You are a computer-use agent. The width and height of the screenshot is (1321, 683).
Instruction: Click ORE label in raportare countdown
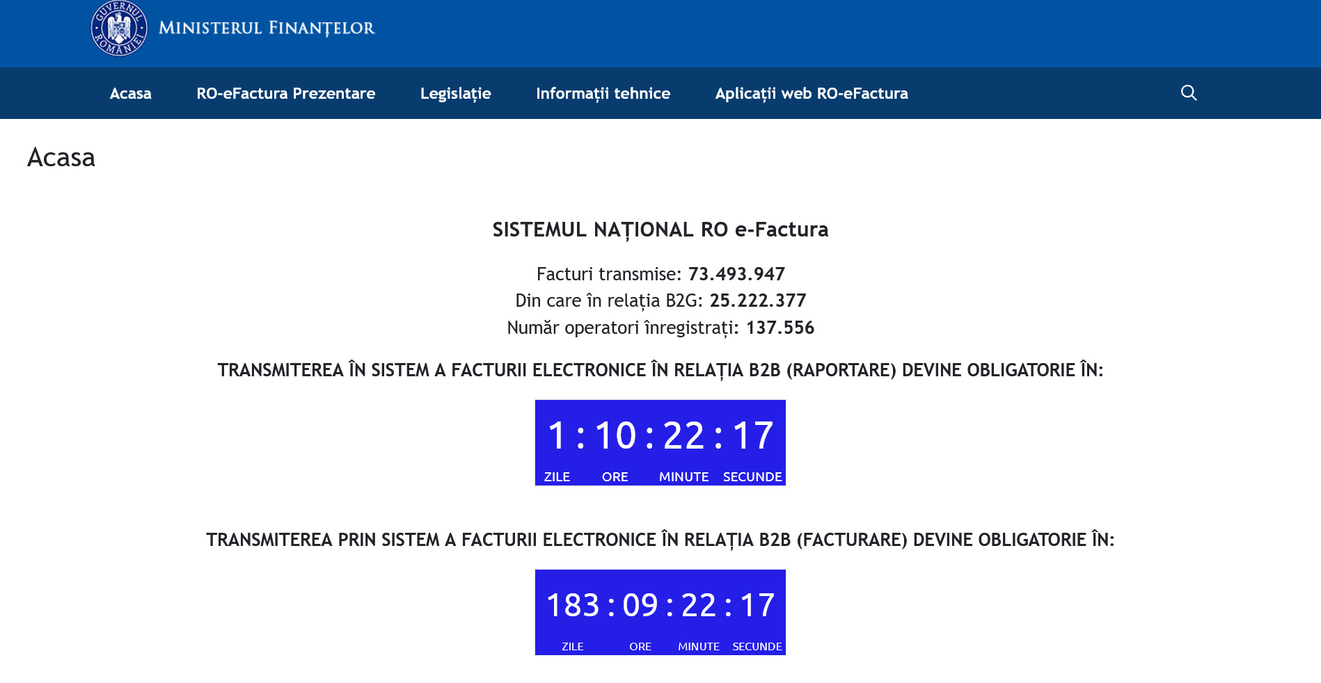615,477
